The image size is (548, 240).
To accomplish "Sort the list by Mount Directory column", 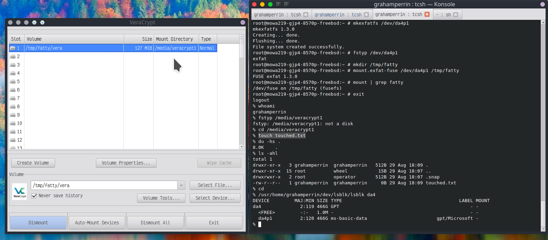I will [174, 39].
